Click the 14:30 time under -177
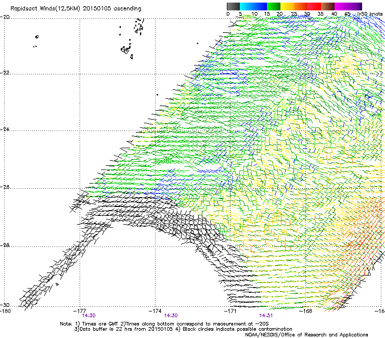The height and width of the screenshot is (338, 385). point(88,316)
